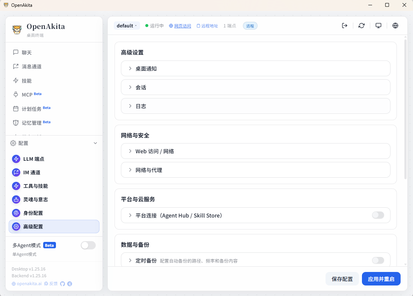Click the 工具与技能 purple icon
Image resolution: width=413 pixels, height=296 pixels.
16,186
